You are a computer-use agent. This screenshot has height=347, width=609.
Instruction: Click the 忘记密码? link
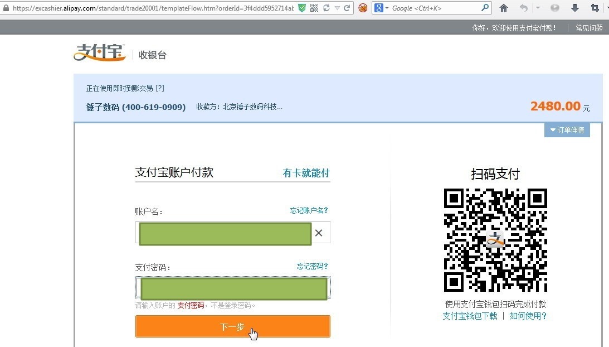click(x=312, y=267)
